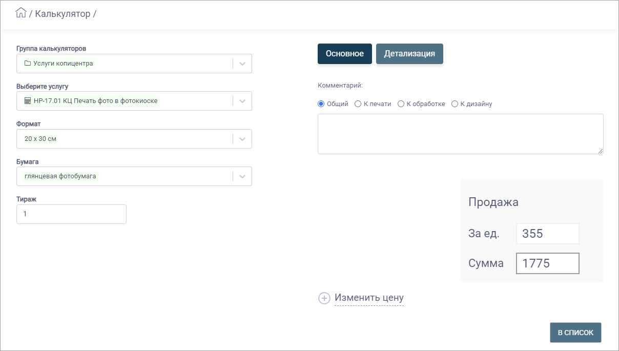
Task: Open the Формат dropdown chevron
Action: click(242, 139)
